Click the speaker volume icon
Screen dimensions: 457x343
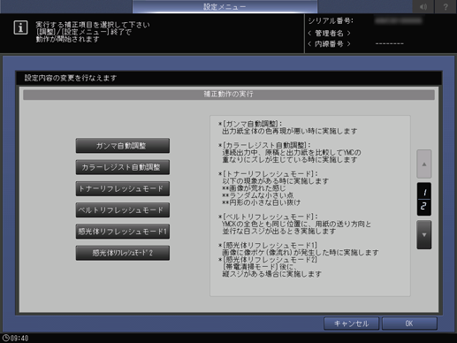coord(423,6)
